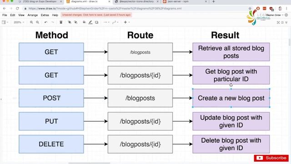Open the line color pencil tool
Viewport: 291px width, 164px height.
90,22
